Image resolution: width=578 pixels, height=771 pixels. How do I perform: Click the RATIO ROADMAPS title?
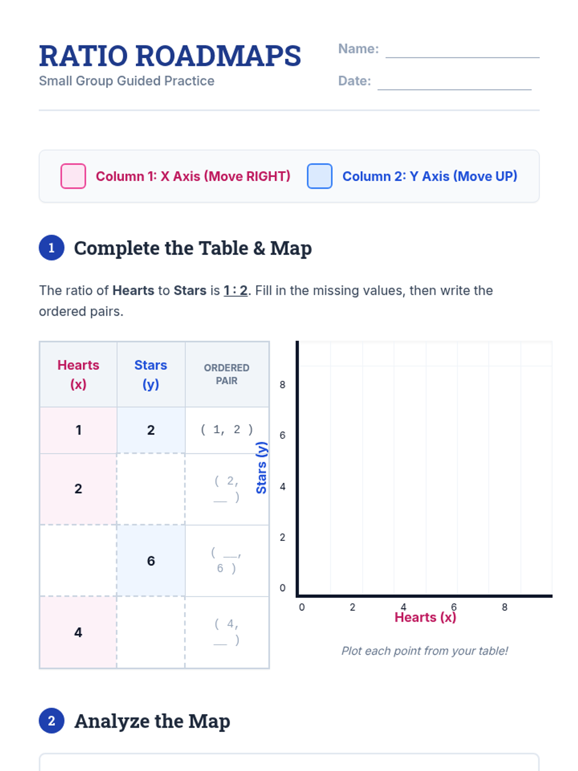[x=170, y=56]
